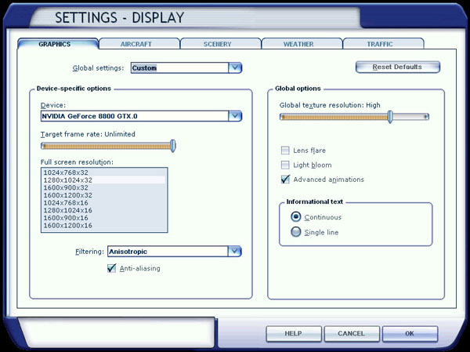
Task: Select resolution 1600x1200x16
Action: (x=104, y=225)
